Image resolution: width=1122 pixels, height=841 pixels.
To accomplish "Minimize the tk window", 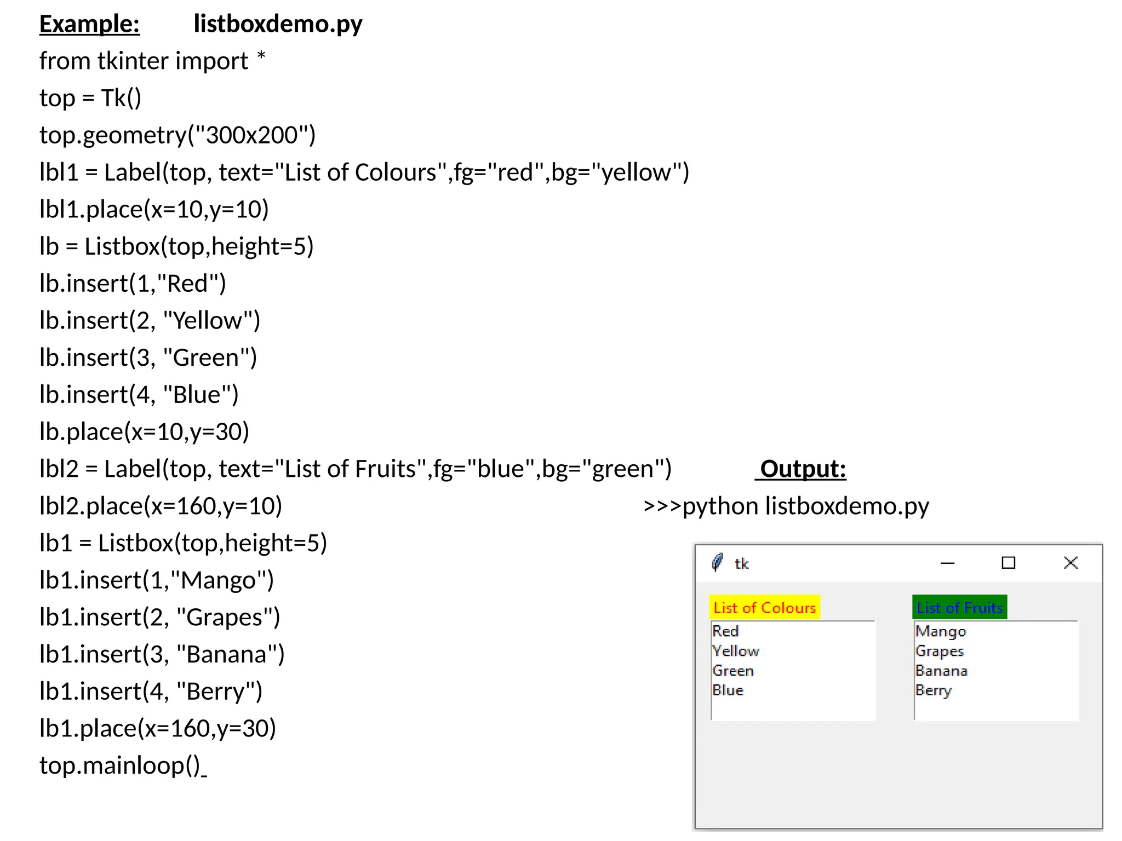I will (x=947, y=563).
